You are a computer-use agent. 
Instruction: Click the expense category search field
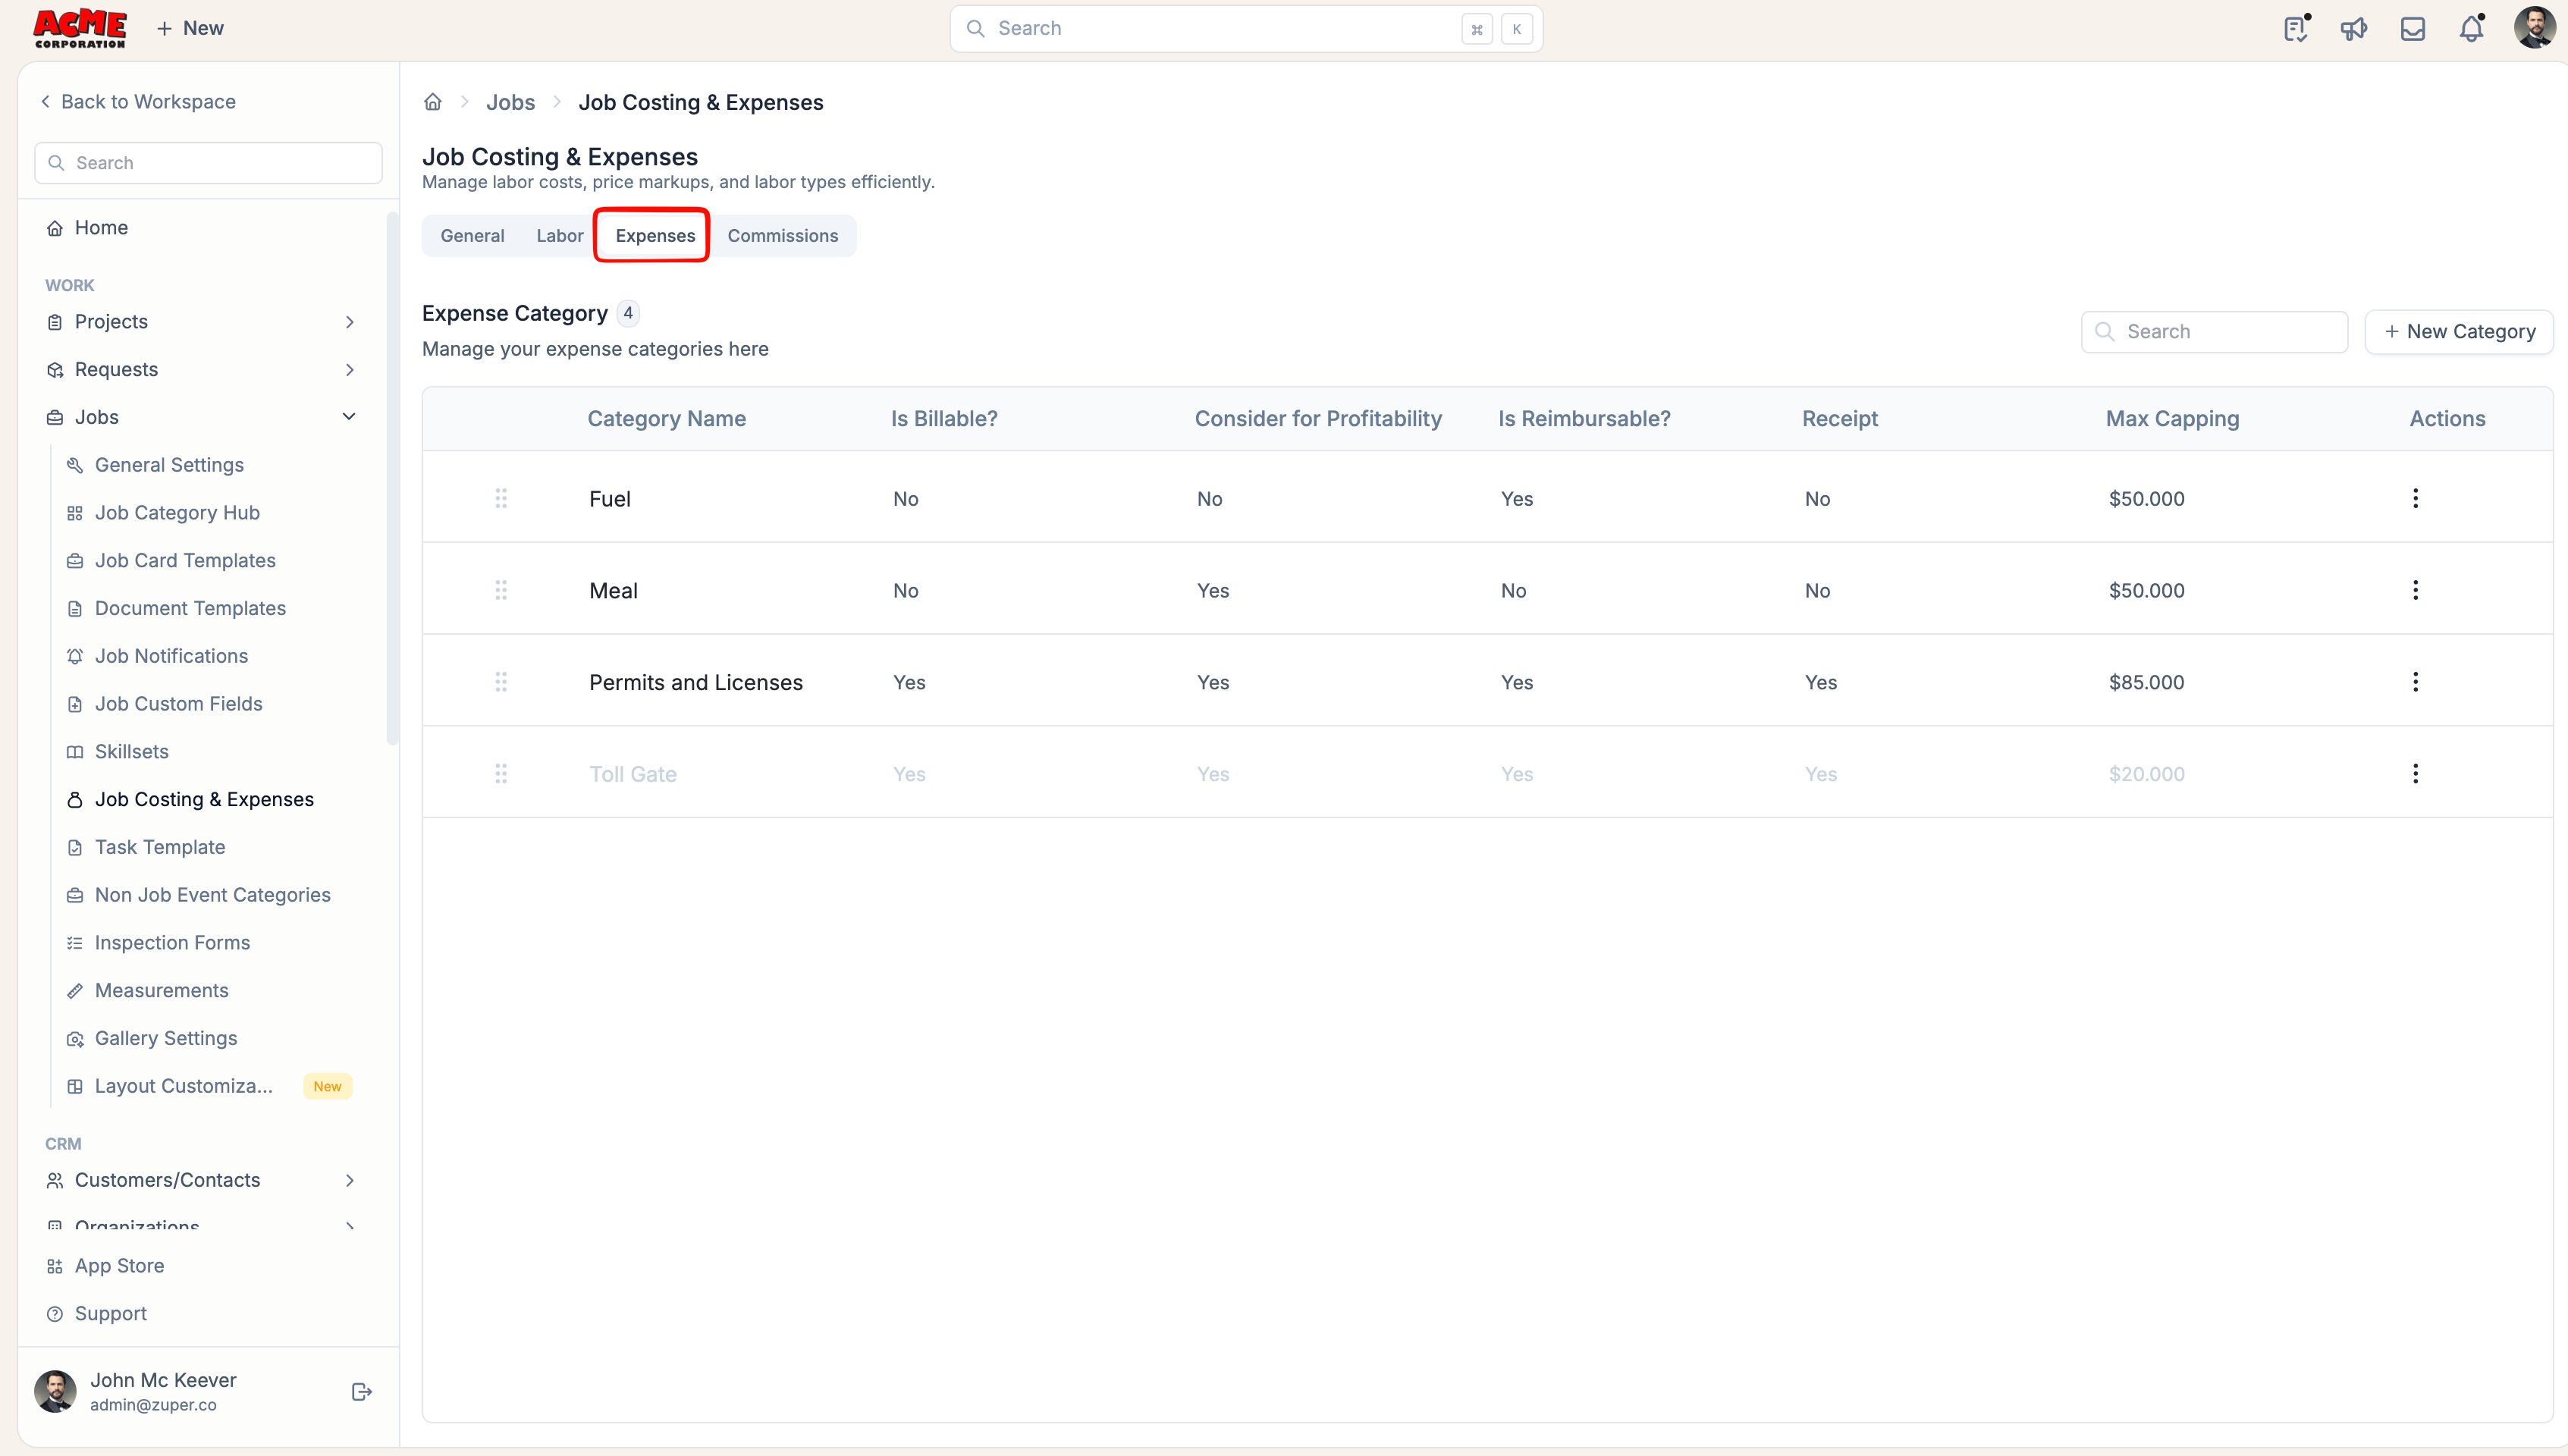(x=2214, y=332)
